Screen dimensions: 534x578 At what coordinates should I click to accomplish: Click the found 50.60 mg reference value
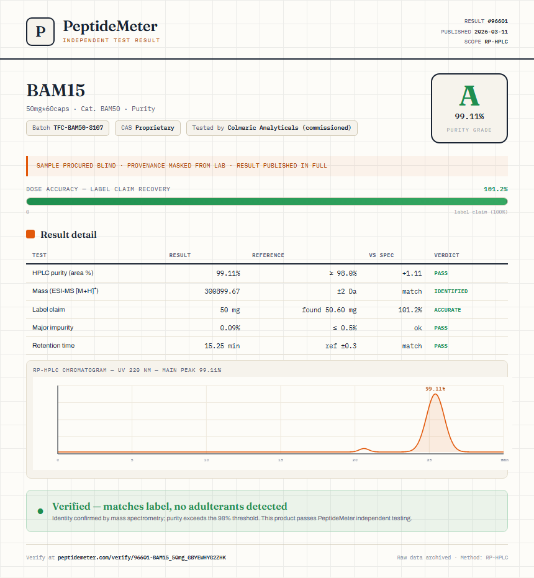tap(329, 310)
